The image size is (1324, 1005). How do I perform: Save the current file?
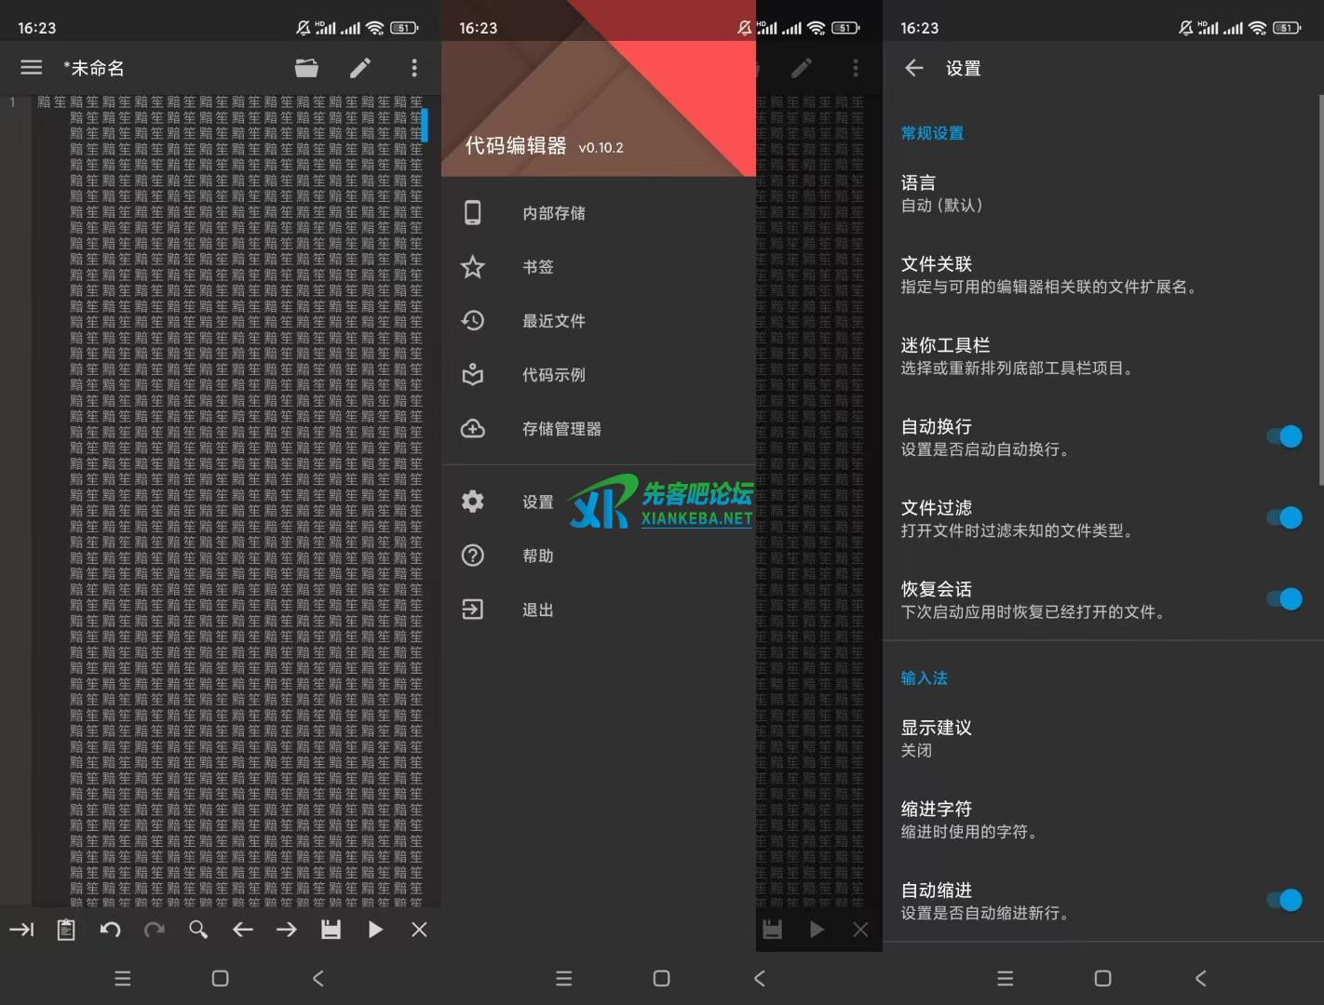[331, 929]
